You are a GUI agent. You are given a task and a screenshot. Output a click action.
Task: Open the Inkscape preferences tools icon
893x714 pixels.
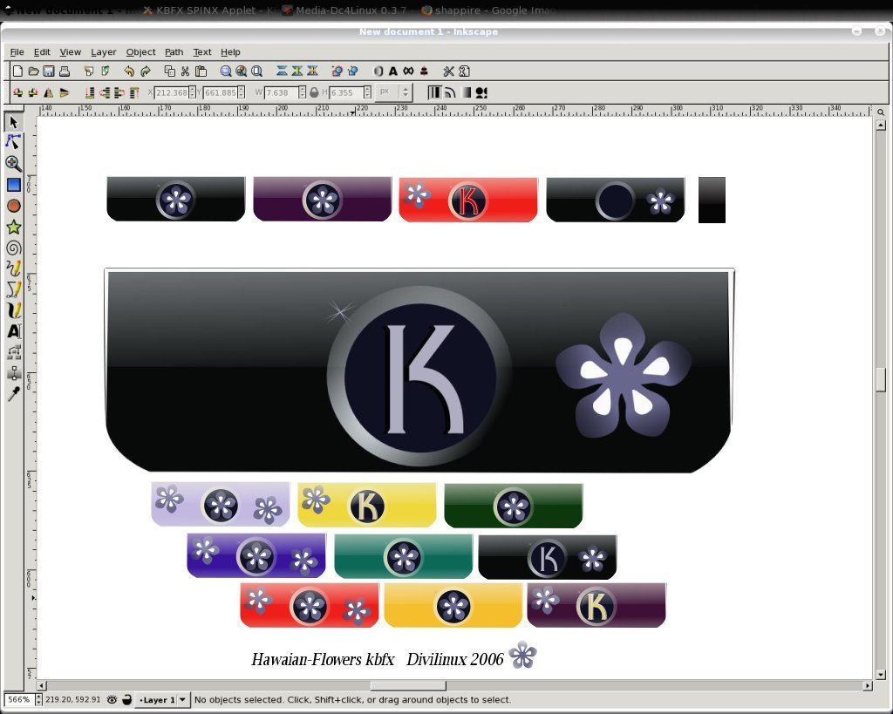pos(449,71)
